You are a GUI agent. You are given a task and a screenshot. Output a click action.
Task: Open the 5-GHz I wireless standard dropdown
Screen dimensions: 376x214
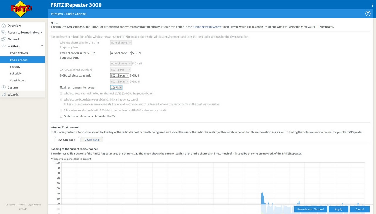point(120,75)
